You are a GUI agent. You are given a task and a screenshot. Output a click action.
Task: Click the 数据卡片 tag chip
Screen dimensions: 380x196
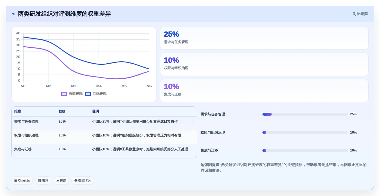[83, 181]
